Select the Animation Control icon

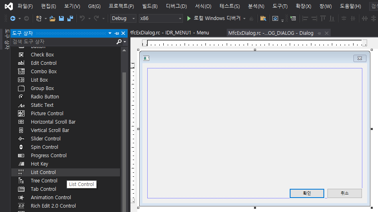(21, 198)
